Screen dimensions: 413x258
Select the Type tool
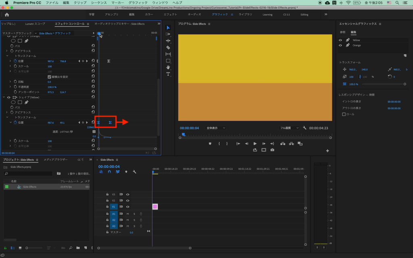click(x=168, y=74)
